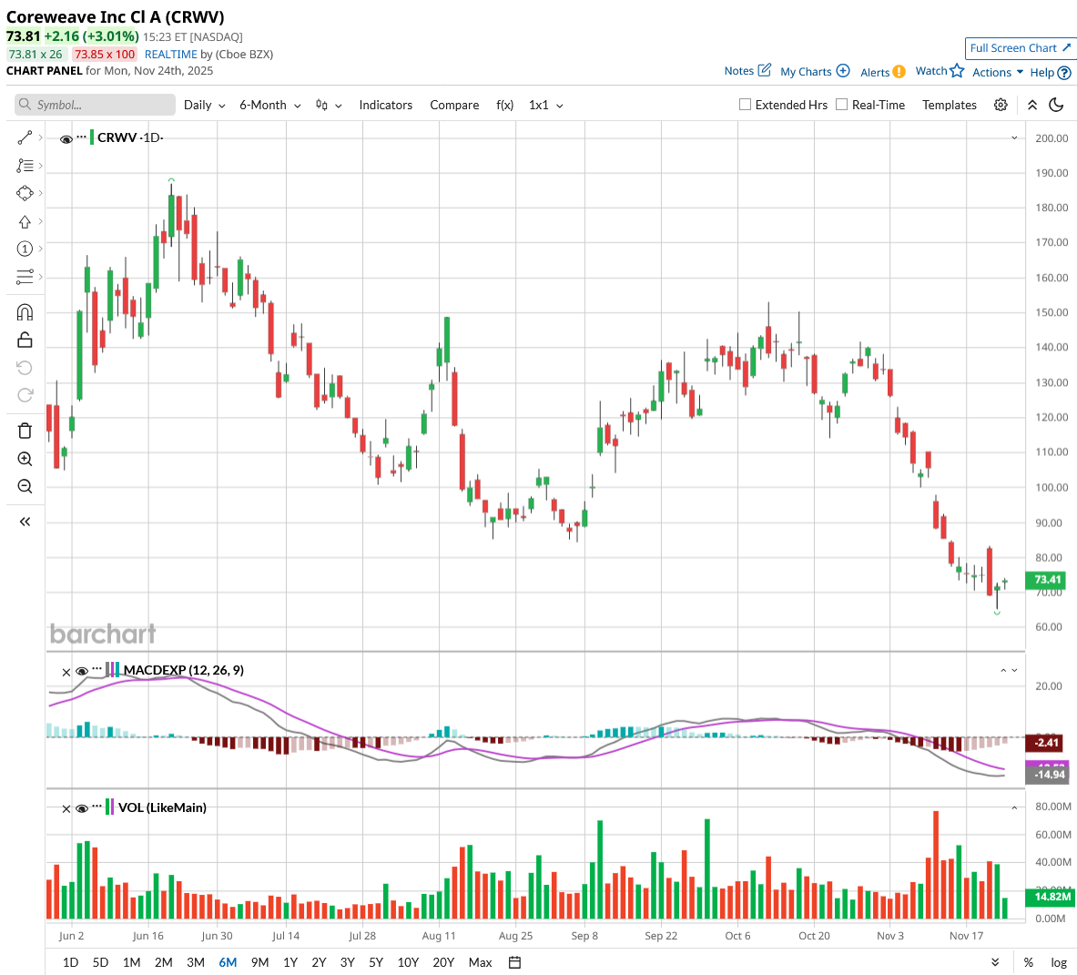
Task: Enable the Real-Time checkbox
Action: pos(841,105)
